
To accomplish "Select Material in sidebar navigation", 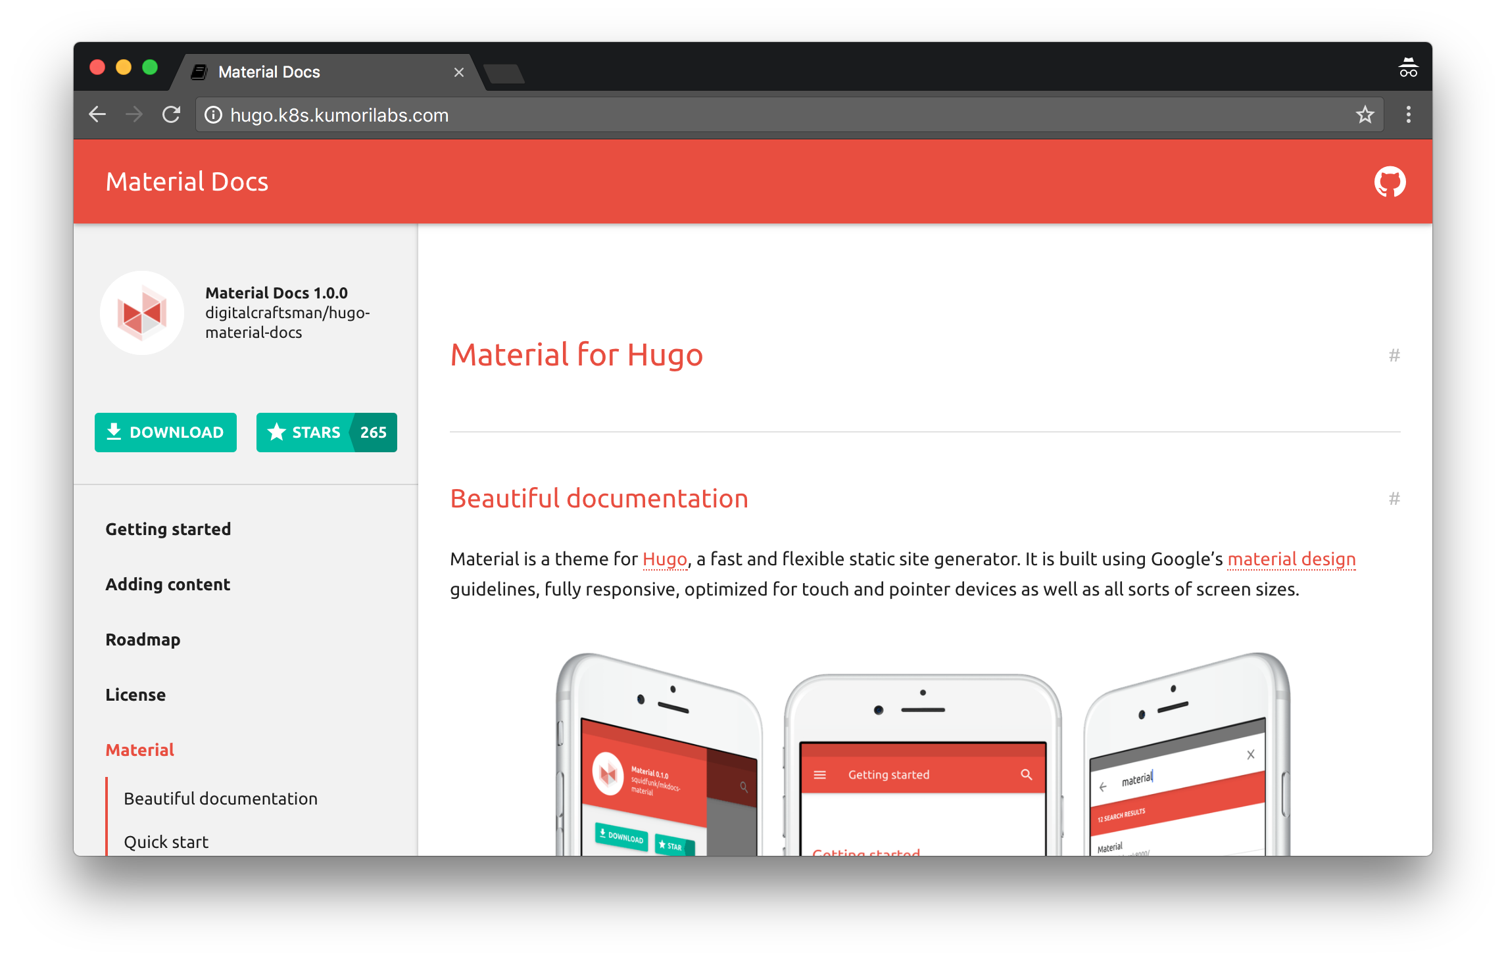I will pos(139,750).
